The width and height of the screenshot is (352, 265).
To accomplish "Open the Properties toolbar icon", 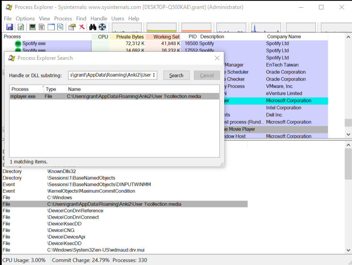I will (x=72, y=27).
